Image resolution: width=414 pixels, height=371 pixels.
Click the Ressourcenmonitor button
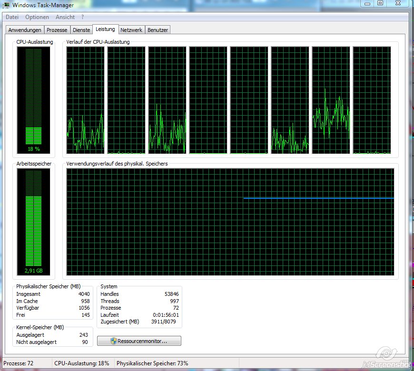point(139,341)
